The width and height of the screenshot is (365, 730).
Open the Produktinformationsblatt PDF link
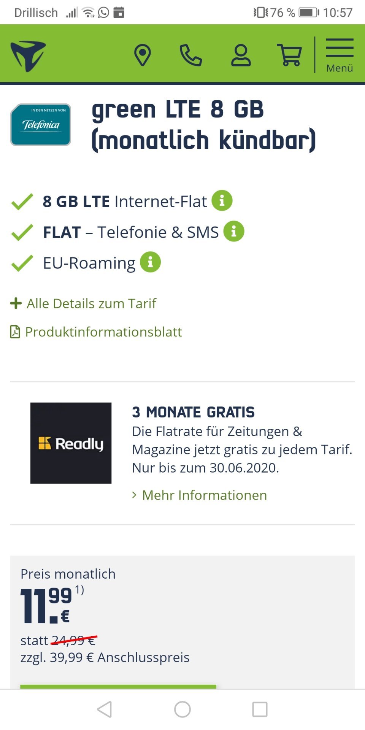coord(96,332)
